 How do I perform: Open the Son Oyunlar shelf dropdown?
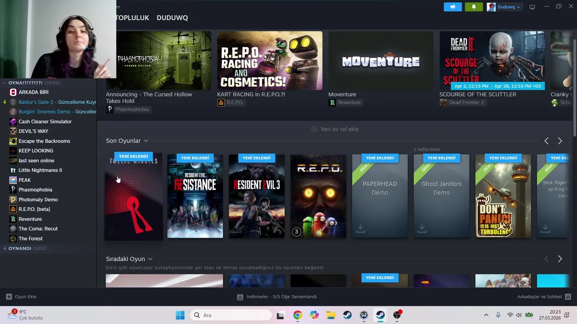(146, 141)
